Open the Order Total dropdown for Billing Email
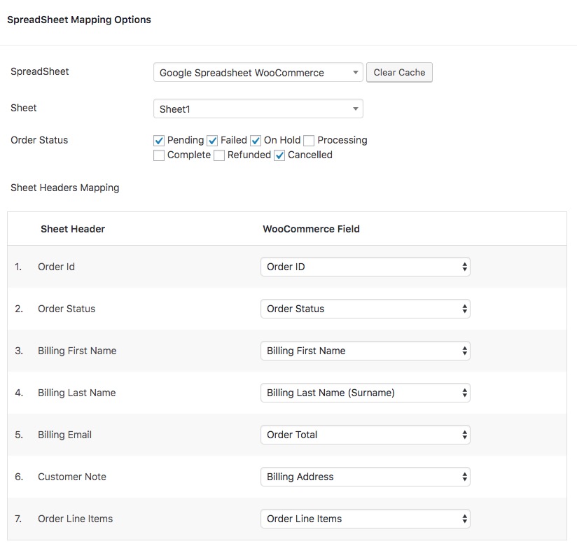Screen dimensions: 577x546 365,435
